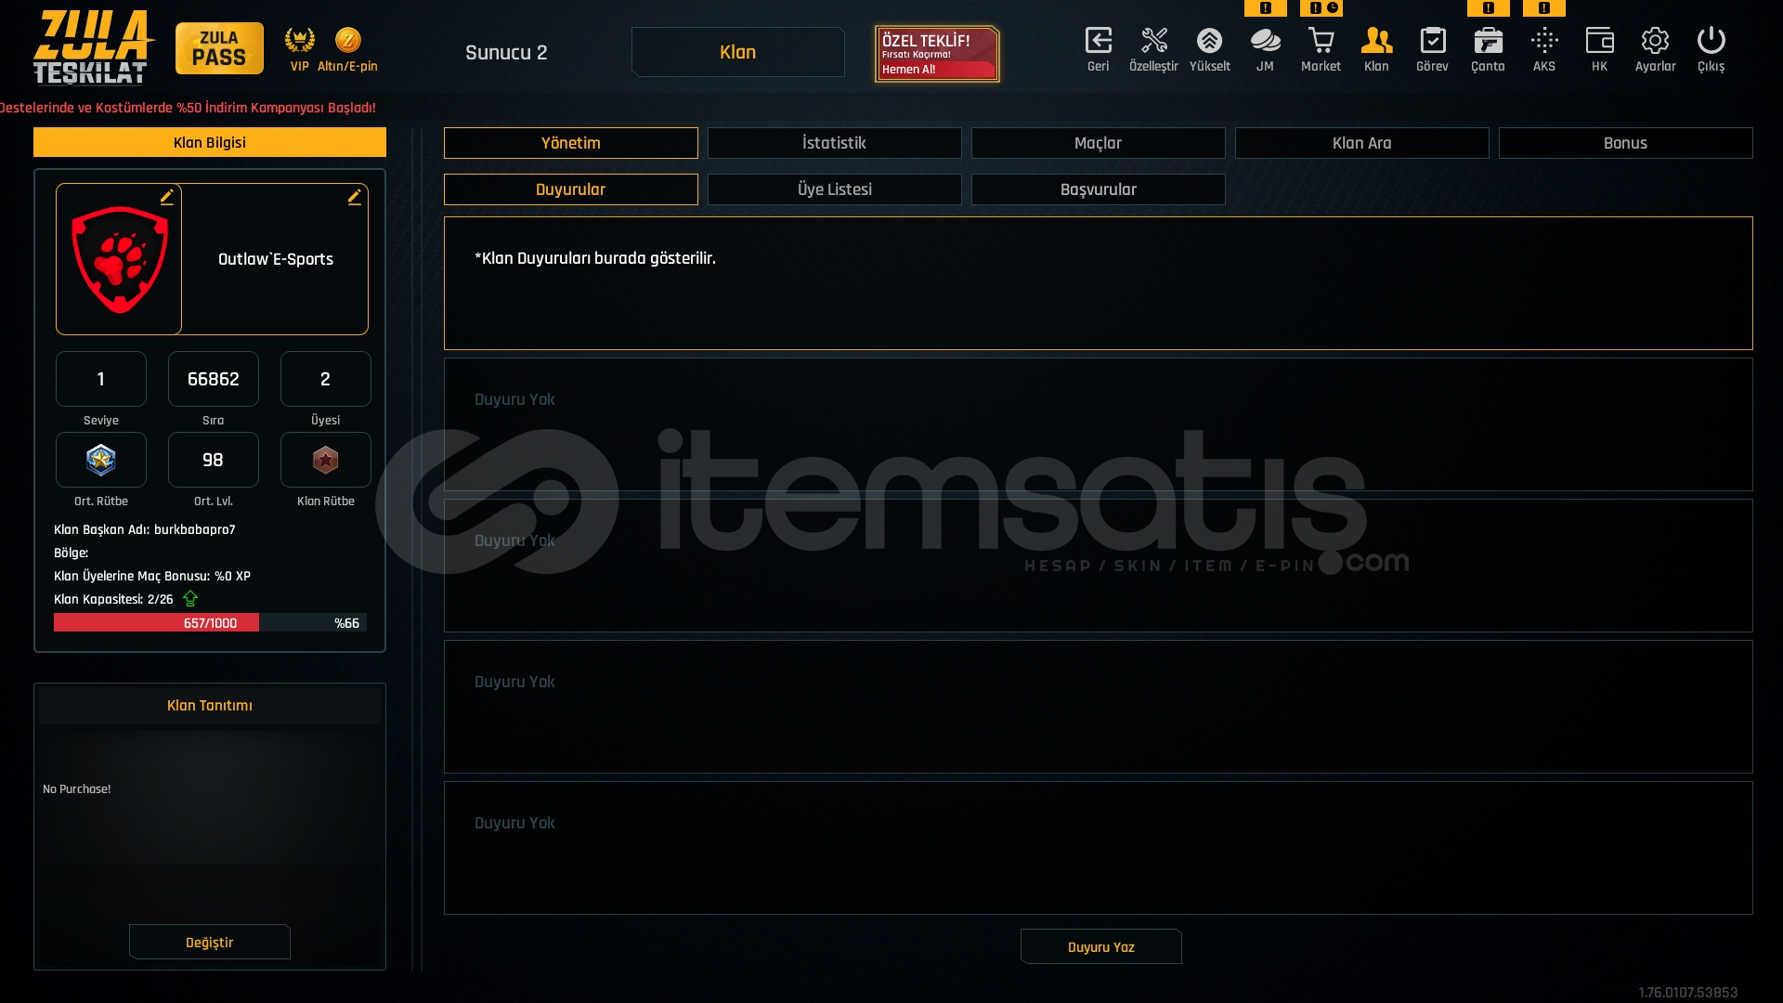This screenshot has width=1783, height=1003.
Task: Click the Klan header button
Action: [738, 52]
